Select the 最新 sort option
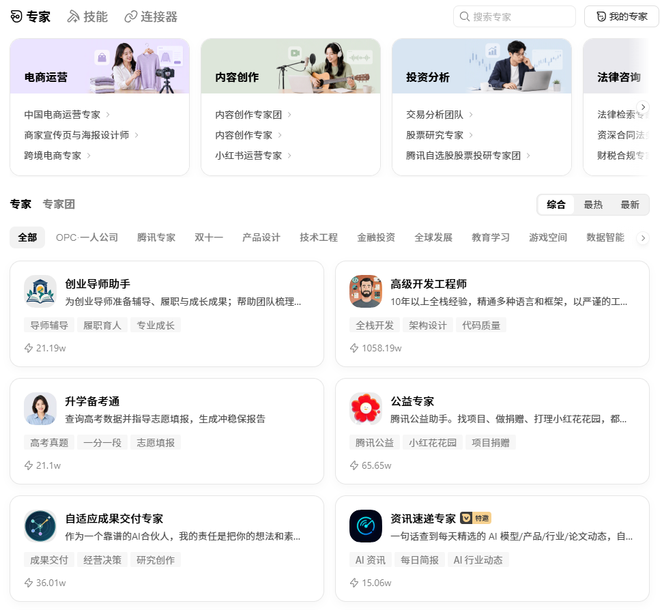Image resolution: width=662 pixels, height=610 pixels. pos(629,205)
